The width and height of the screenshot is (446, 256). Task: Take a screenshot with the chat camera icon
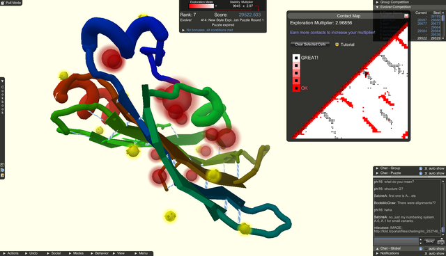point(441,241)
